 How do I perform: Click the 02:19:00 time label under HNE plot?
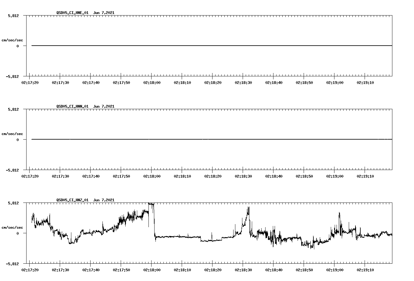[335, 83]
